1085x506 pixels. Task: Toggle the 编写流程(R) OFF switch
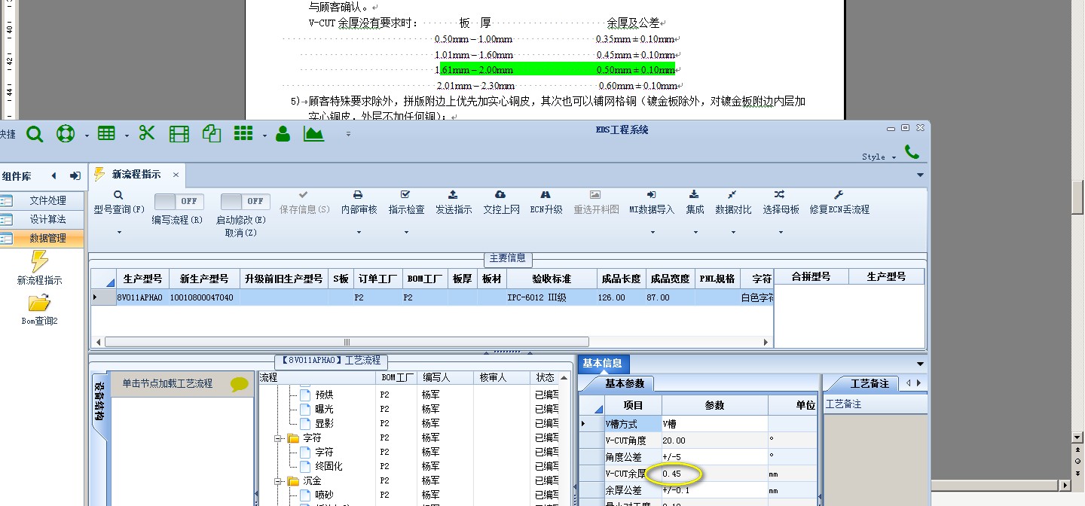[179, 201]
